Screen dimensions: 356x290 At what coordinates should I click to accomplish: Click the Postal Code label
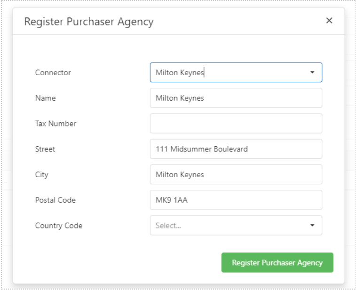55,200
